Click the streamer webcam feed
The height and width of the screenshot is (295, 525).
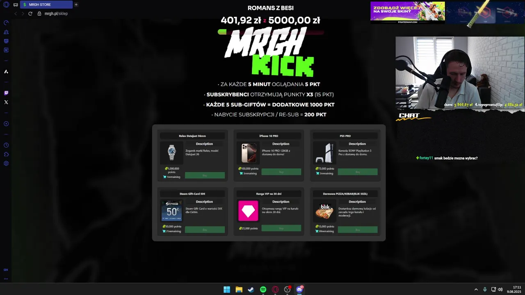click(x=460, y=73)
